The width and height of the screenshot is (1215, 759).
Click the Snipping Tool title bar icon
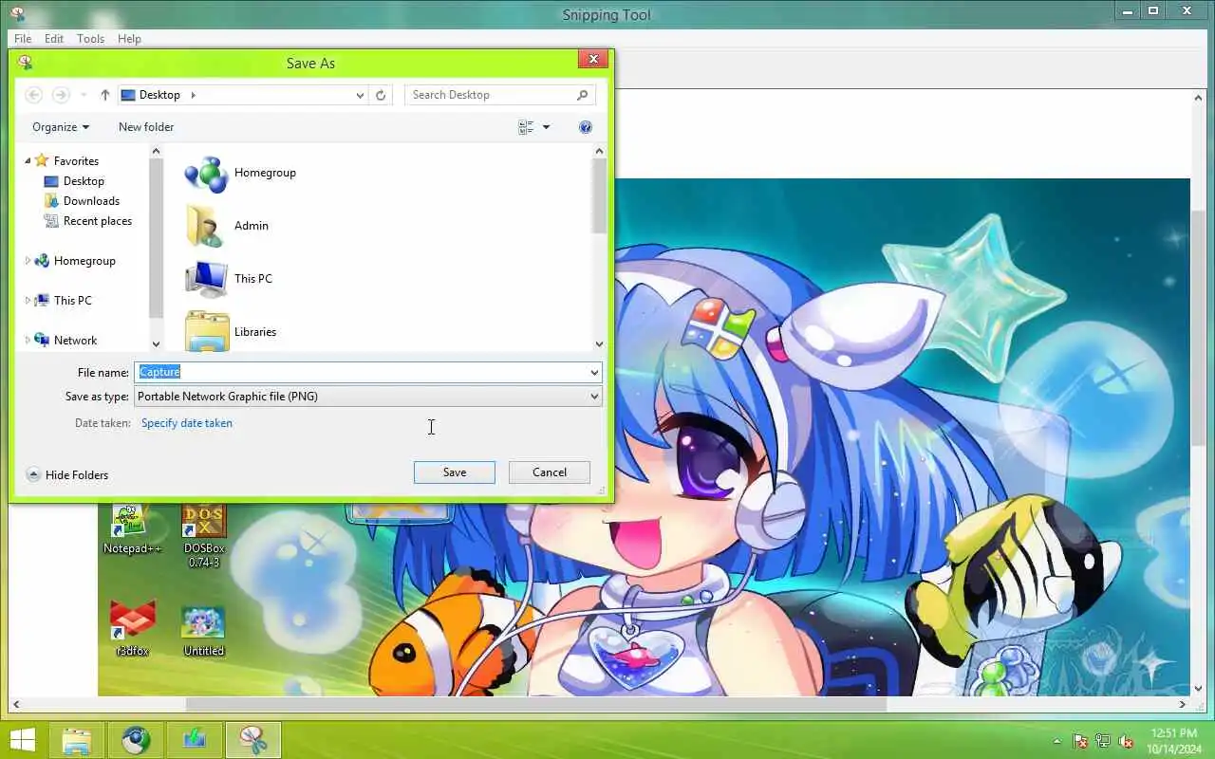click(16, 13)
